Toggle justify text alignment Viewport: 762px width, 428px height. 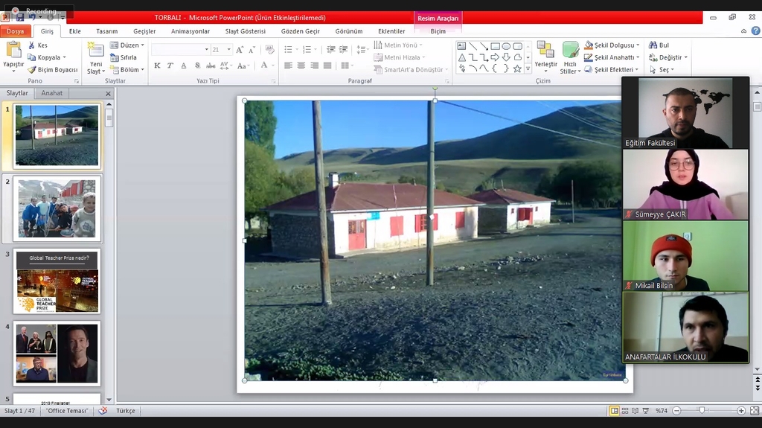(327, 66)
